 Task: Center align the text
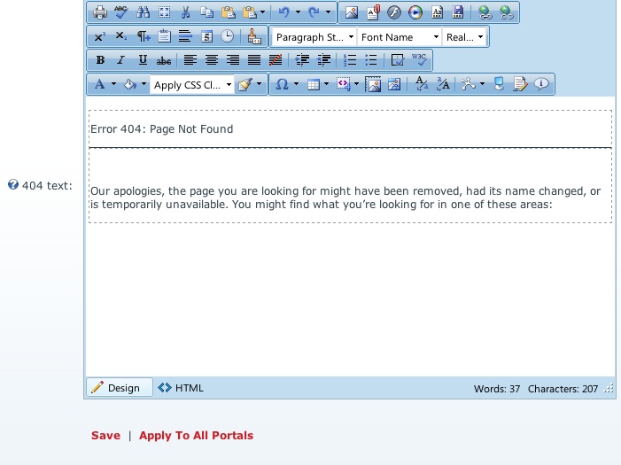coord(212,60)
